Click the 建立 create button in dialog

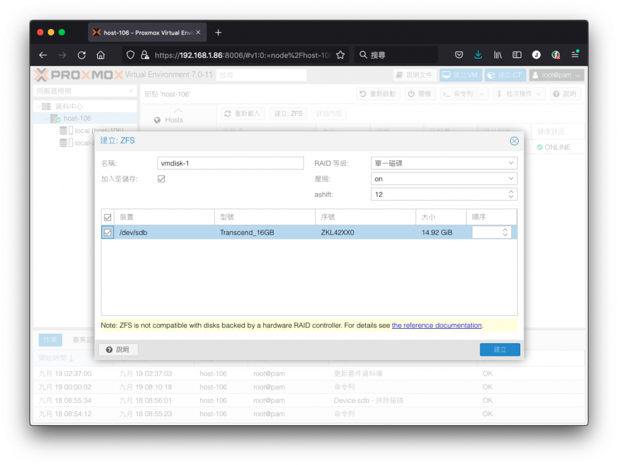tap(500, 350)
